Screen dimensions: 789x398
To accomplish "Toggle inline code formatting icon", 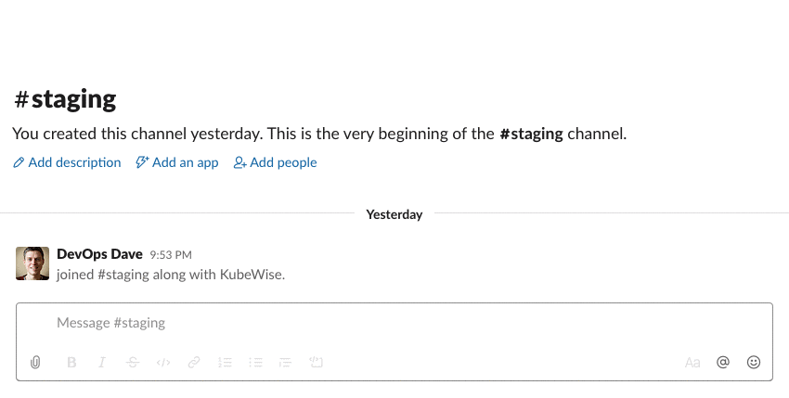I will point(163,362).
